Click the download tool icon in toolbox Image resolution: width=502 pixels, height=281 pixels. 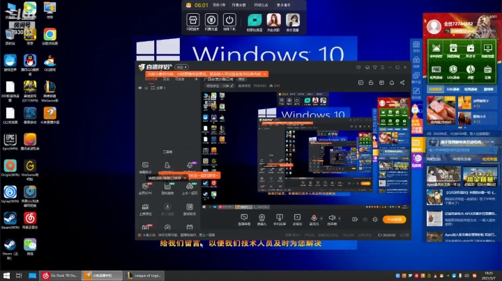click(167, 207)
